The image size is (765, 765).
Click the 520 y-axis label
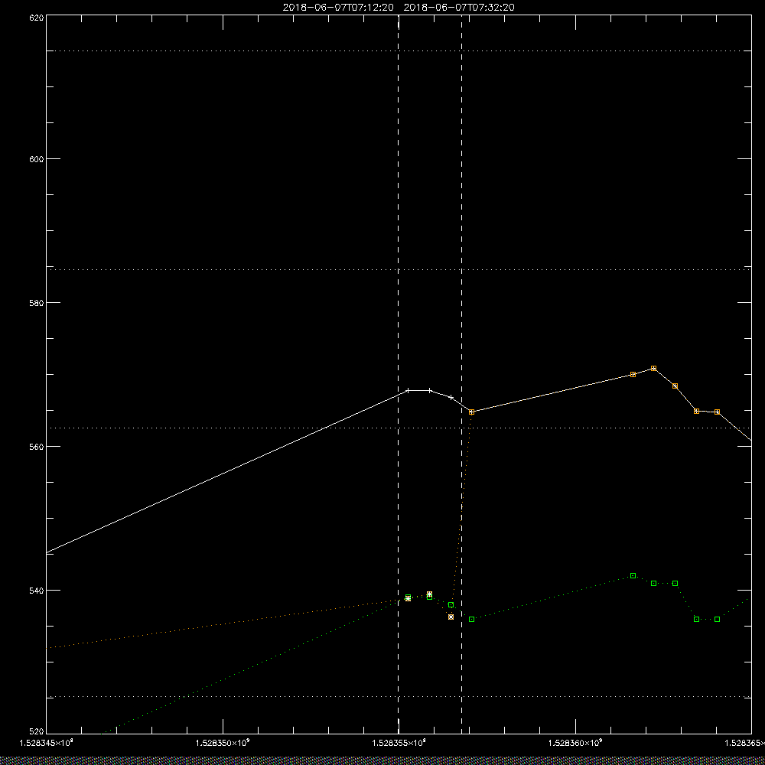(x=37, y=731)
